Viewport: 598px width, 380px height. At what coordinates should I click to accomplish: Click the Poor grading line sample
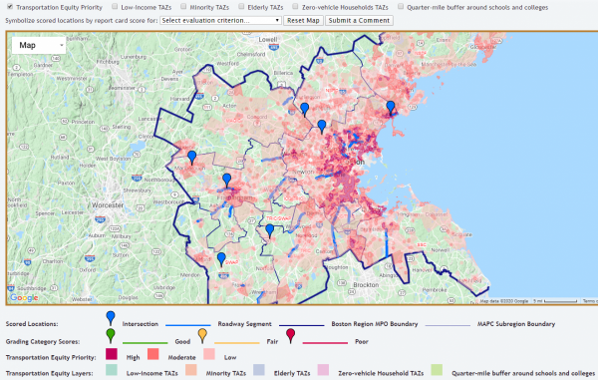[x=325, y=343]
